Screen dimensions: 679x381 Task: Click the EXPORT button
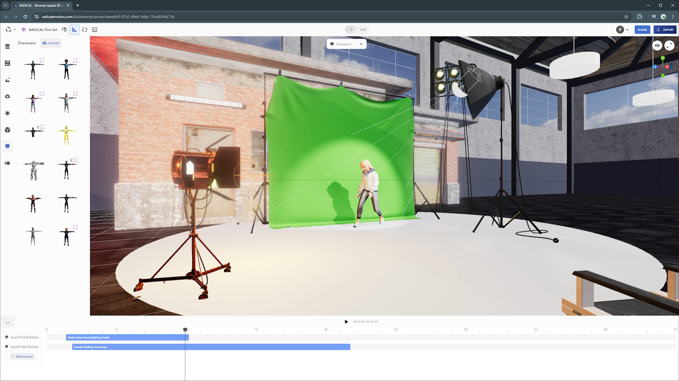pyautogui.click(x=665, y=30)
